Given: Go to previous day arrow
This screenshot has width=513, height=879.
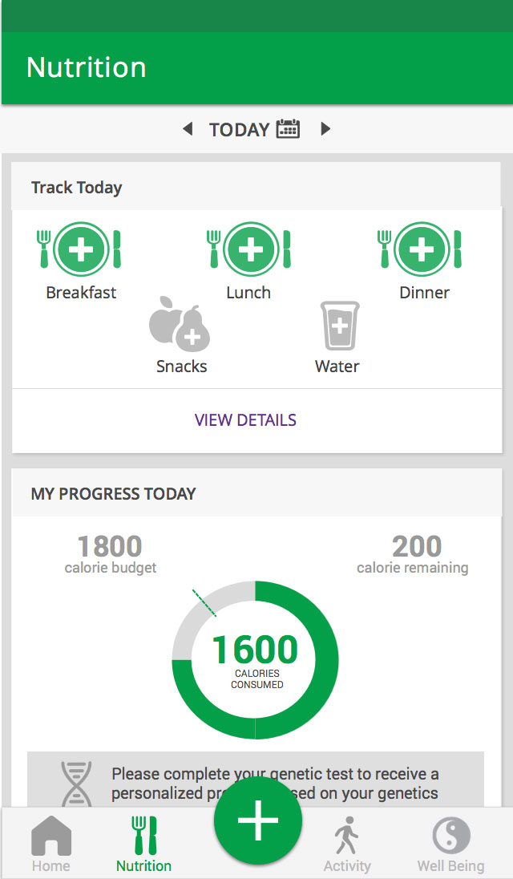Looking at the screenshot, I should tap(188, 129).
